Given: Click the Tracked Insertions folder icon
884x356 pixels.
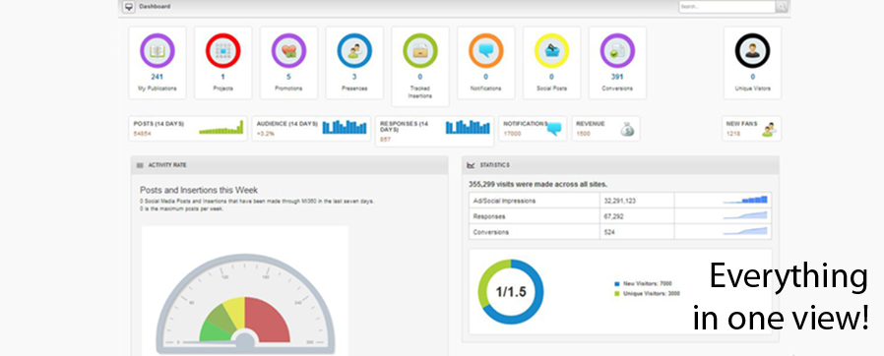Looking at the screenshot, I should 420,51.
